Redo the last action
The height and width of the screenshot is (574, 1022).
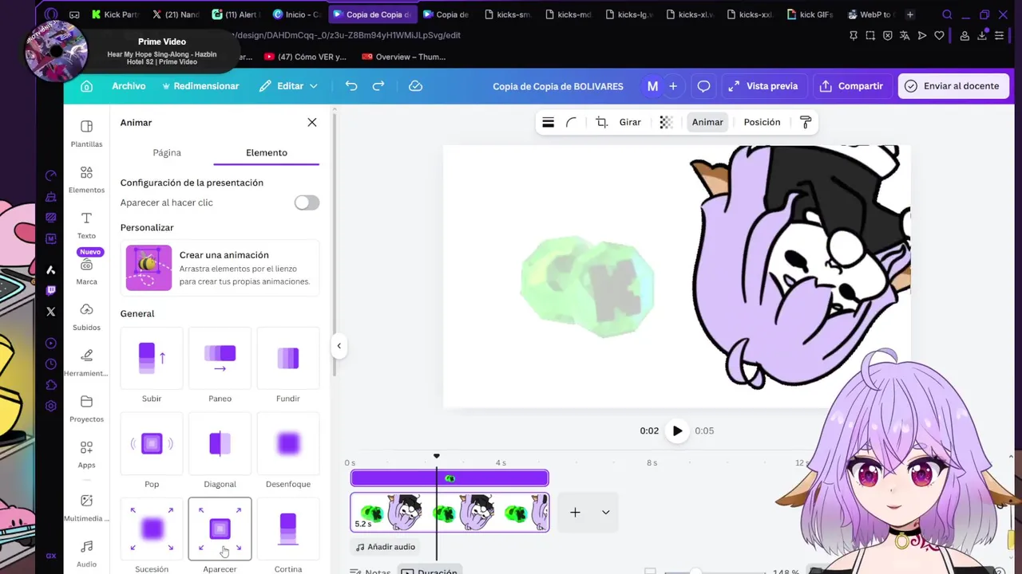(x=378, y=86)
